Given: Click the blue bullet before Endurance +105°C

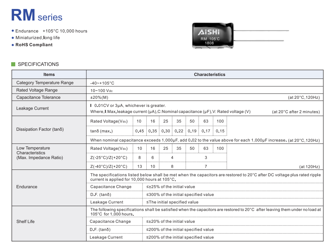Looking at the screenshot, I should (x=13, y=31).
